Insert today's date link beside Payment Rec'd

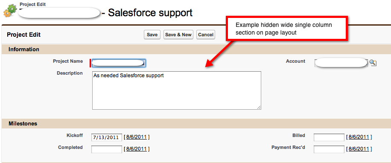click(x=359, y=149)
